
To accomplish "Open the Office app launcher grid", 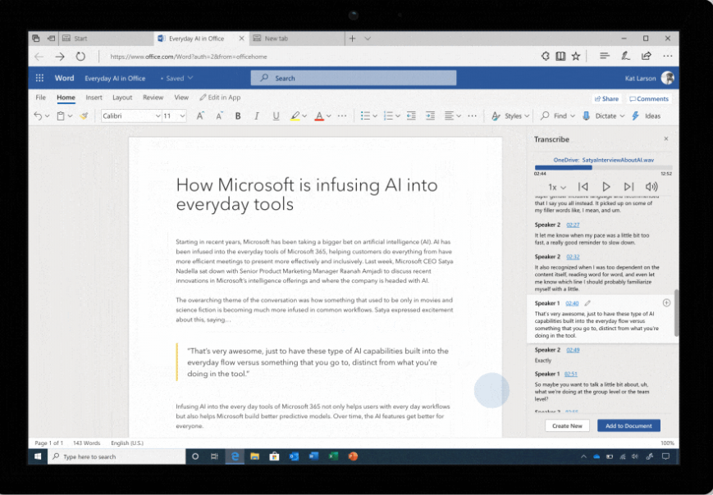I will pos(39,78).
